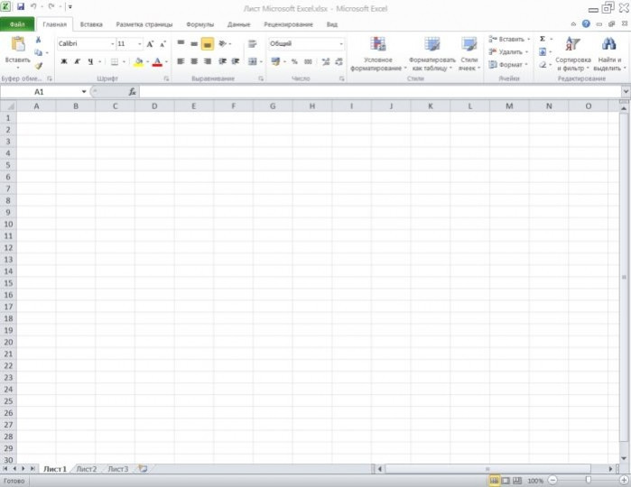Click the AutoSum sigma icon

tap(543, 39)
